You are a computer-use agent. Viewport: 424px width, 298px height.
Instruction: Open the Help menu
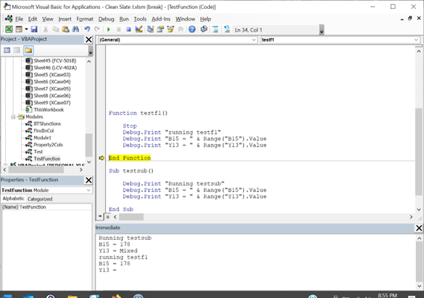coord(205,19)
